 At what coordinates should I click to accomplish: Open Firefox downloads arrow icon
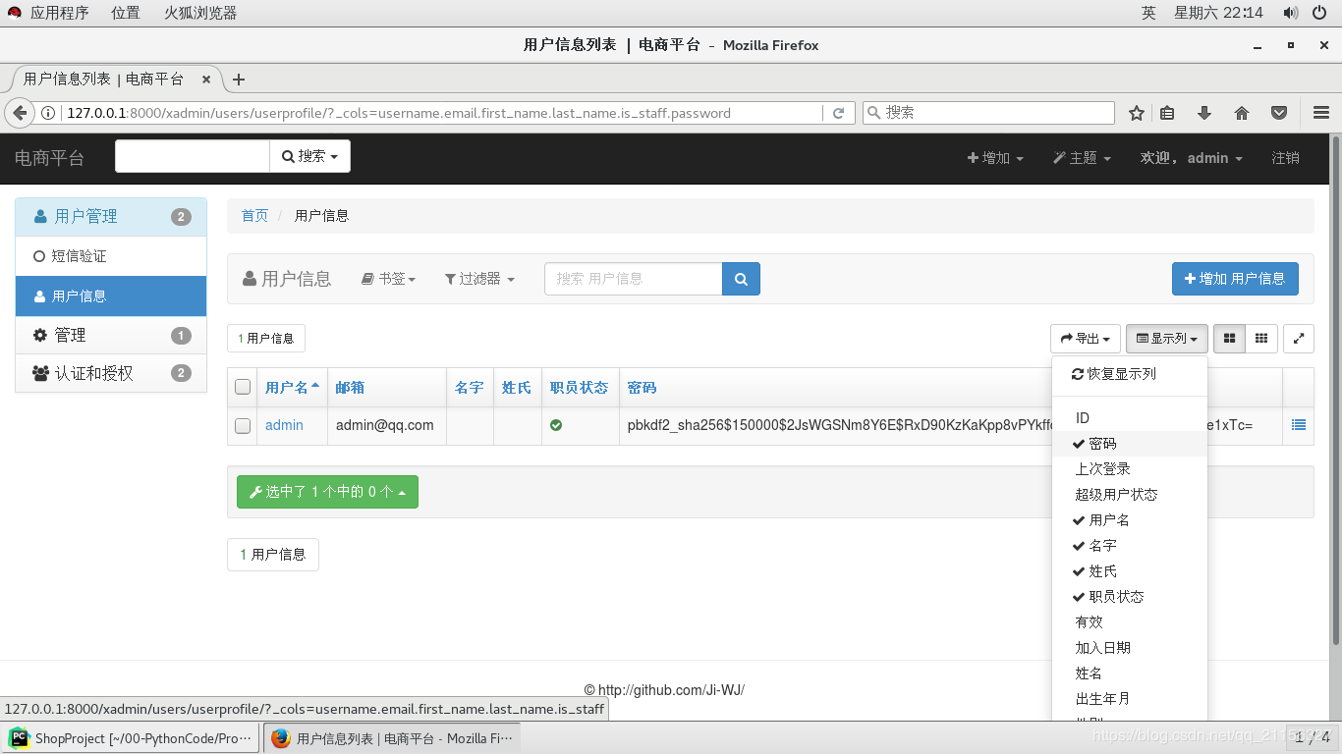click(x=1204, y=113)
